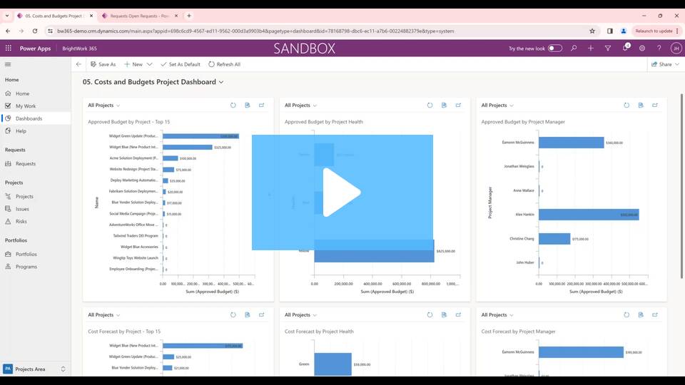Open Help in the sidebar

(x=21, y=131)
